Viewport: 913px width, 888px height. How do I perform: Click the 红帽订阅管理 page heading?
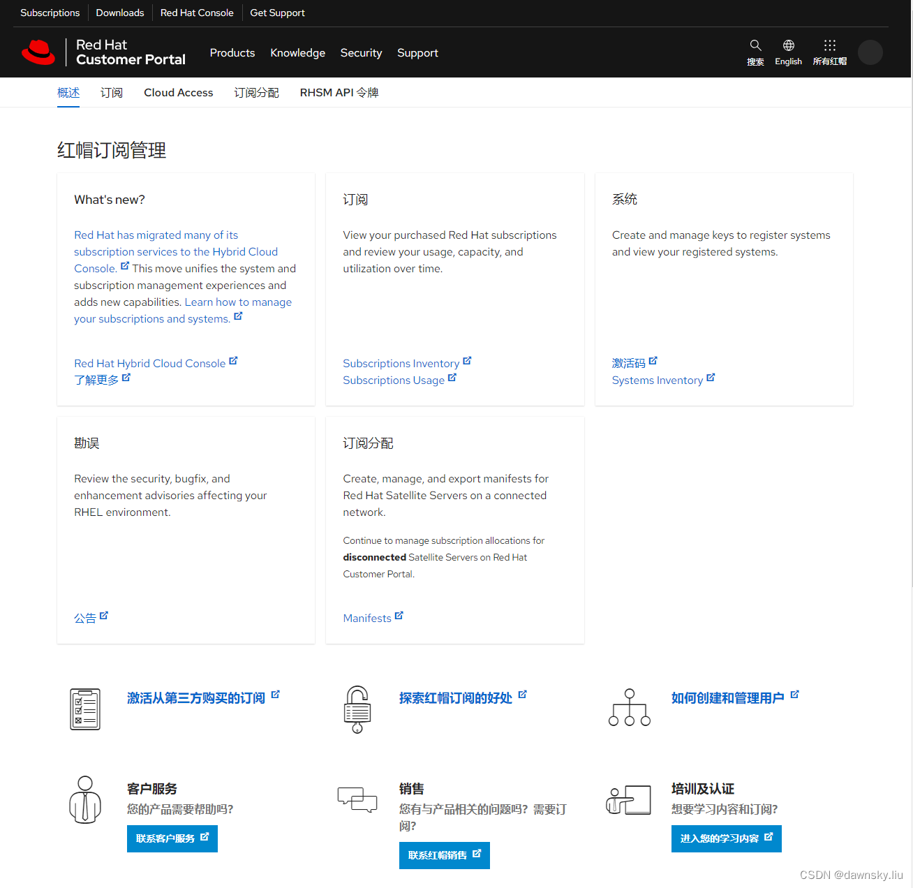112,150
